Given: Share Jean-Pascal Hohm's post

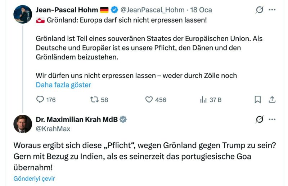Looking at the screenshot, I should [273, 100].
